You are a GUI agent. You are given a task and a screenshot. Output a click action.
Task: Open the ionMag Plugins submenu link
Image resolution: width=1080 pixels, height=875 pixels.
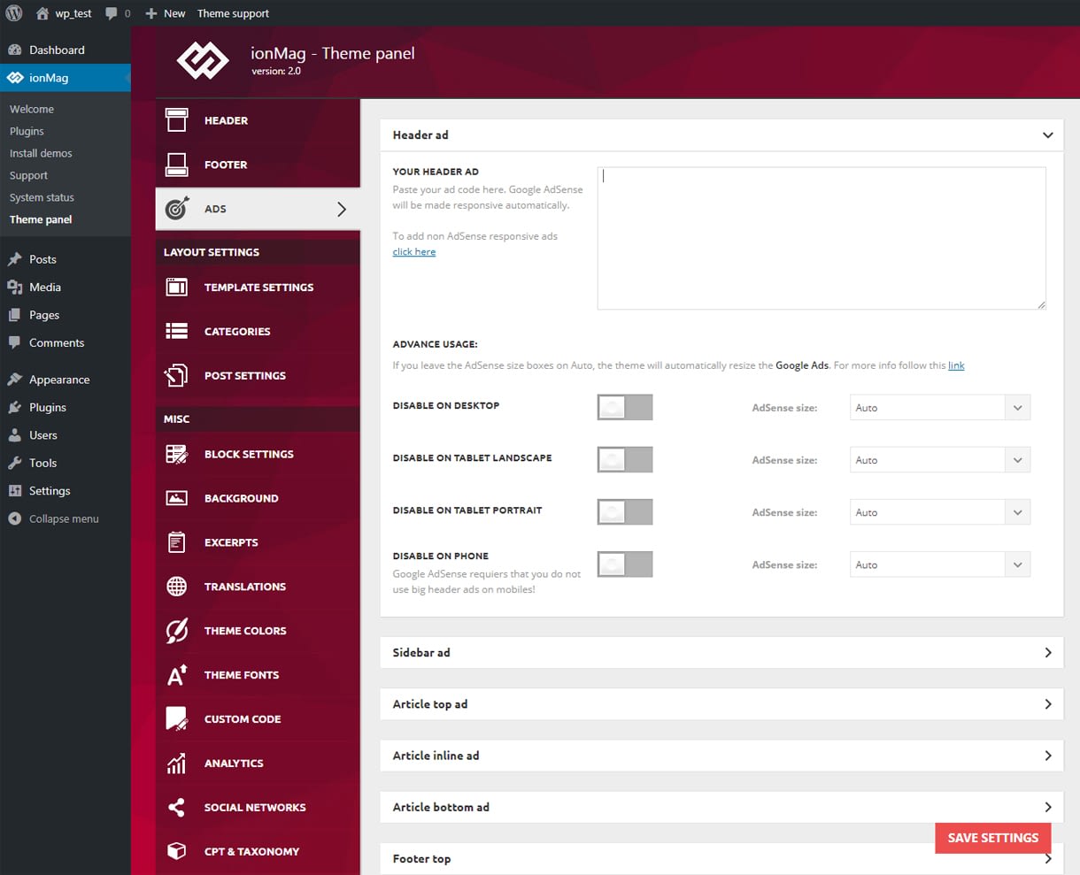pos(27,131)
